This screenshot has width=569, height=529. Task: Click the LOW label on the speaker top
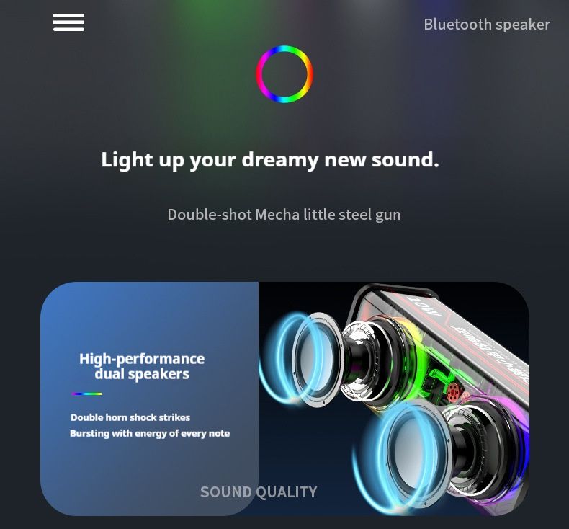pyautogui.click(x=425, y=306)
